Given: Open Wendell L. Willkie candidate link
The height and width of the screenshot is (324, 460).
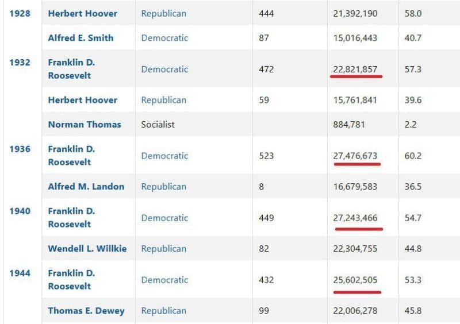Looking at the screenshot, I should click(x=87, y=248).
